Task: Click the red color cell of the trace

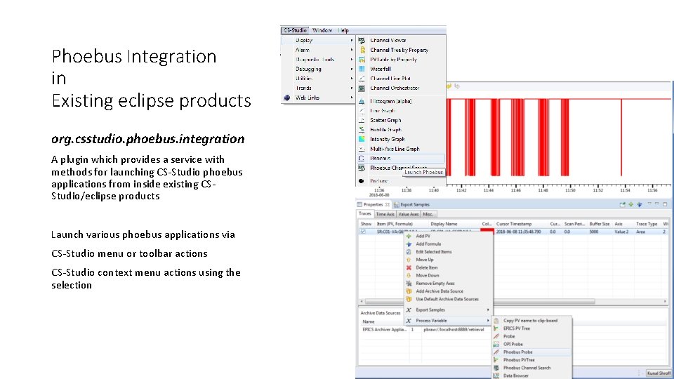Action: [487, 232]
